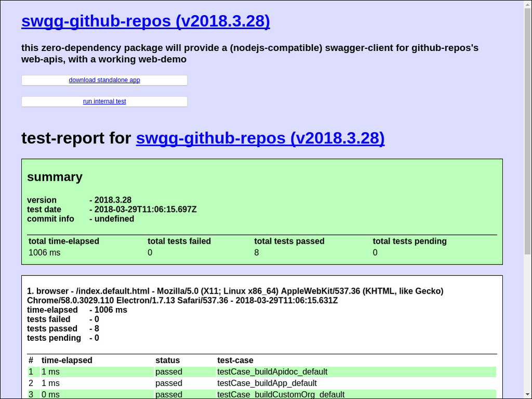Image resolution: width=532 pixels, height=399 pixels.
Task: Click the tests pending label in browser section
Action: pyautogui.click(x=54, y=338)
